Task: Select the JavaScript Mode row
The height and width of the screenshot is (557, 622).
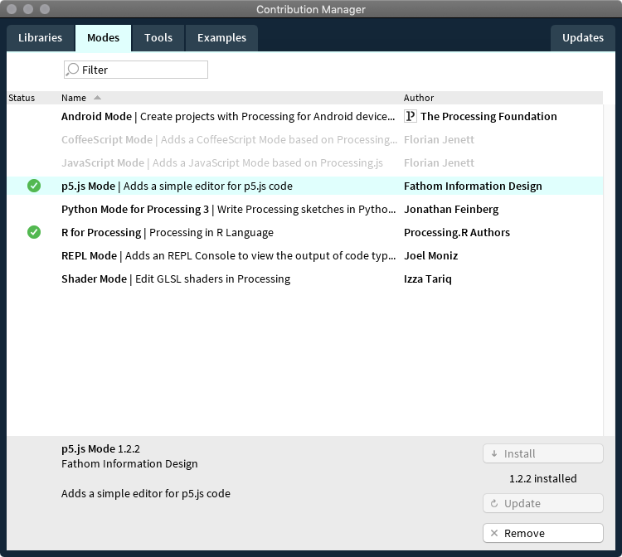Action: (304, 162)
